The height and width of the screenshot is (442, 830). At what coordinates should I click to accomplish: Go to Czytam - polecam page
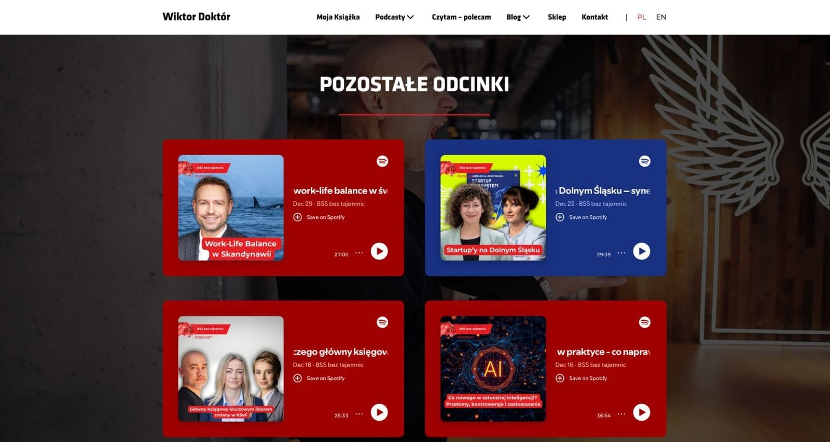click(461, 17)
